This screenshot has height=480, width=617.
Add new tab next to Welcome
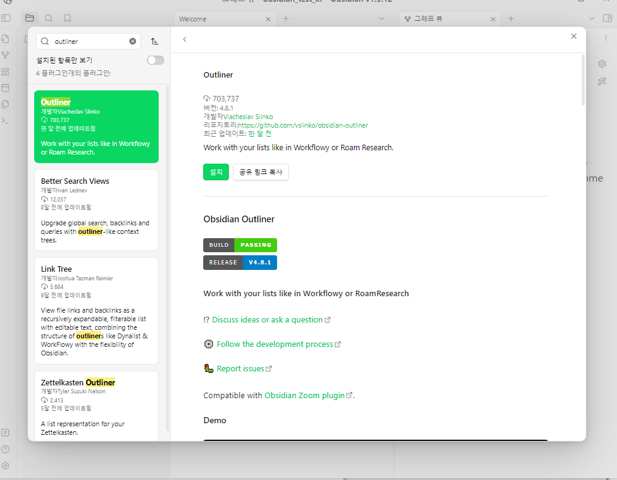pos(286,18)
